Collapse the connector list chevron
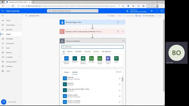Image resolution: width=189 pixels, height=106 pixels. pos(92,68)
